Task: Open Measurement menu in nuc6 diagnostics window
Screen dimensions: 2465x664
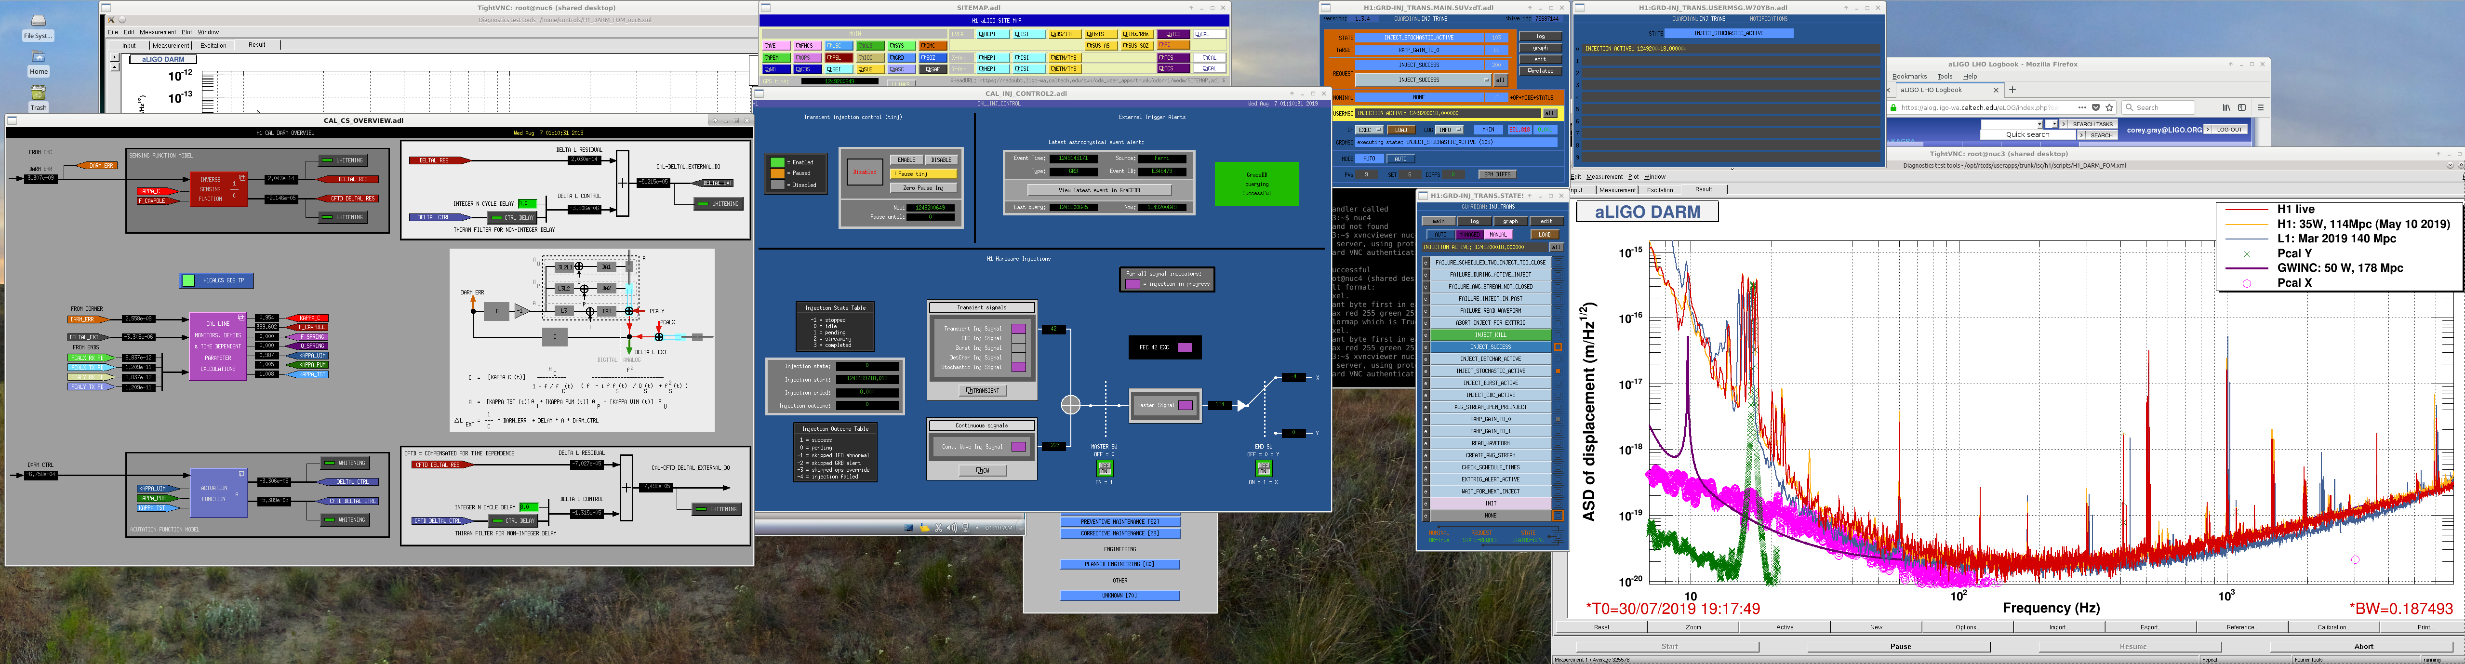Action: pyautogui.click(x=158, y=33)
